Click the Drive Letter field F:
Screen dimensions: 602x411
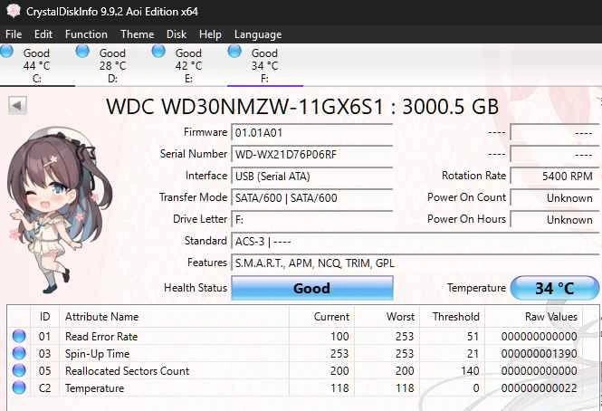pos(311,220)
